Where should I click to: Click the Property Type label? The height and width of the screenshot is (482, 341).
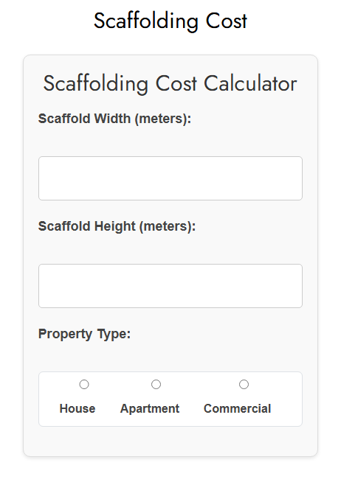click(x=84, y=334)
